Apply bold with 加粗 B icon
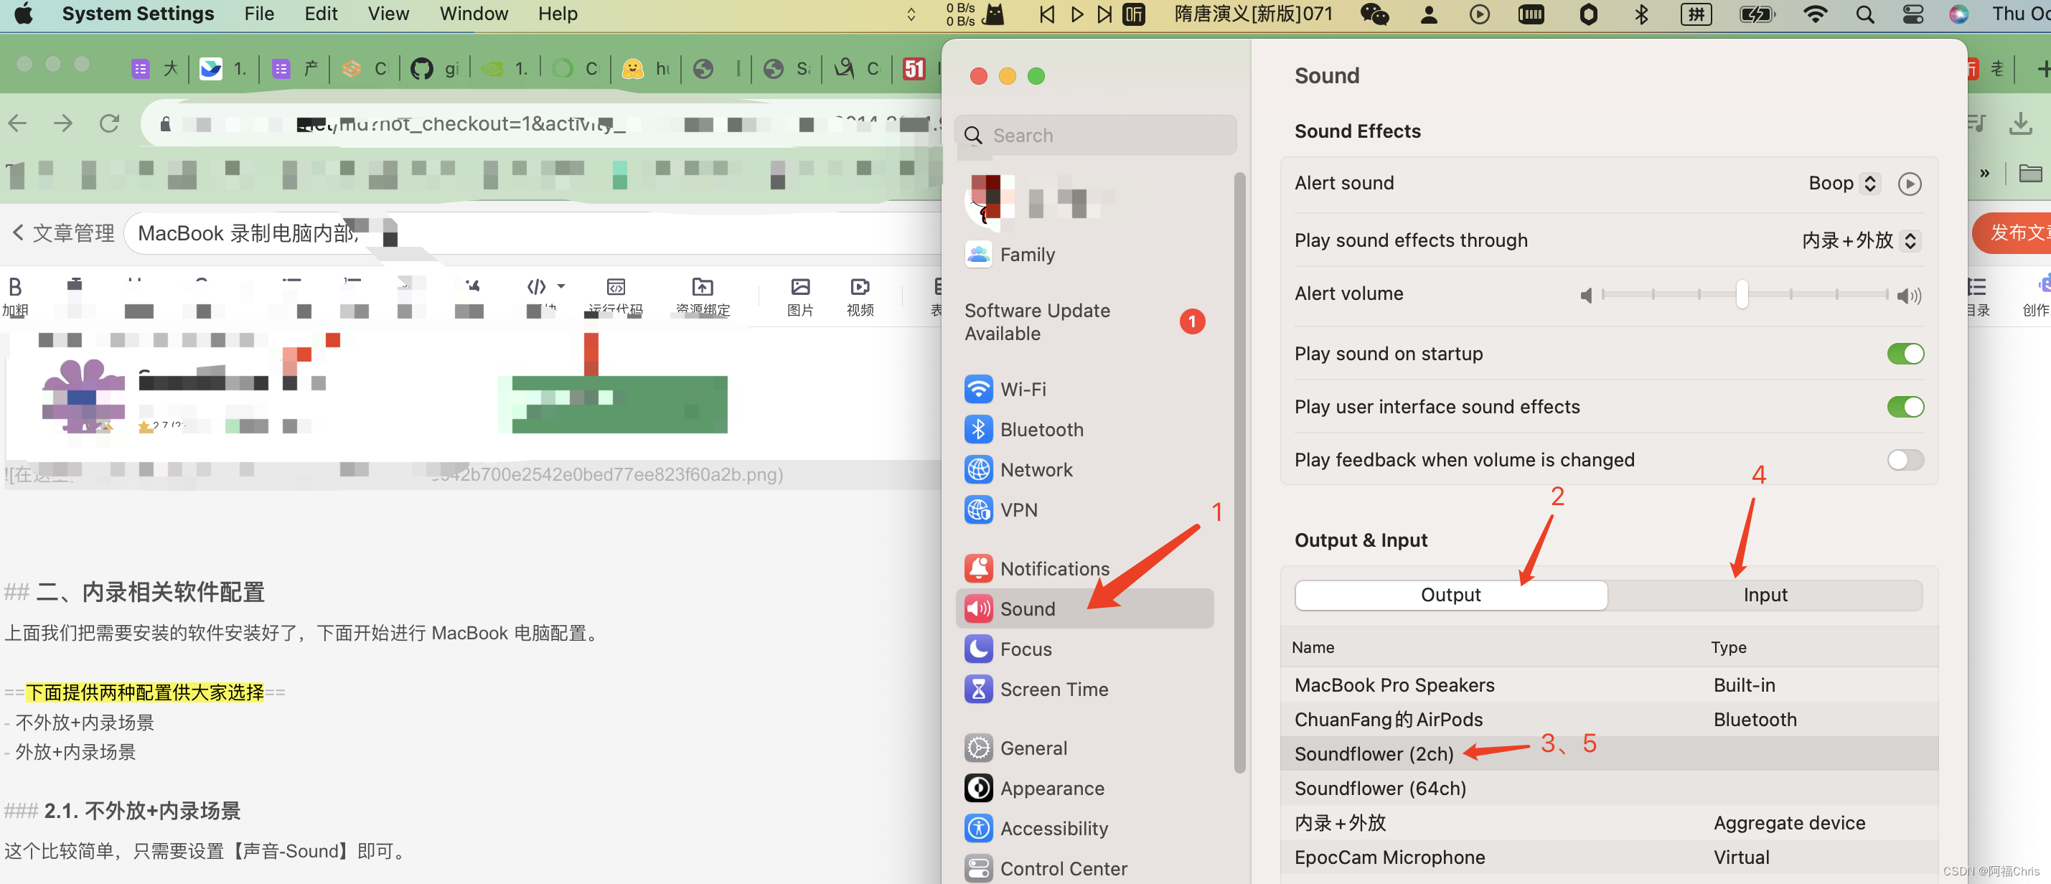The width and height of the screenshot is (2051, 884). pyautogui.click(x=14, y=296)
